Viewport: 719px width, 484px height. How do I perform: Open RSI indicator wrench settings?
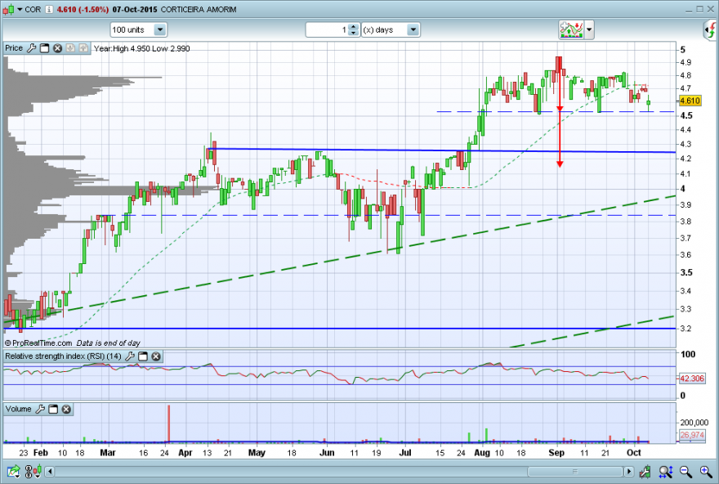pos(130,356)
